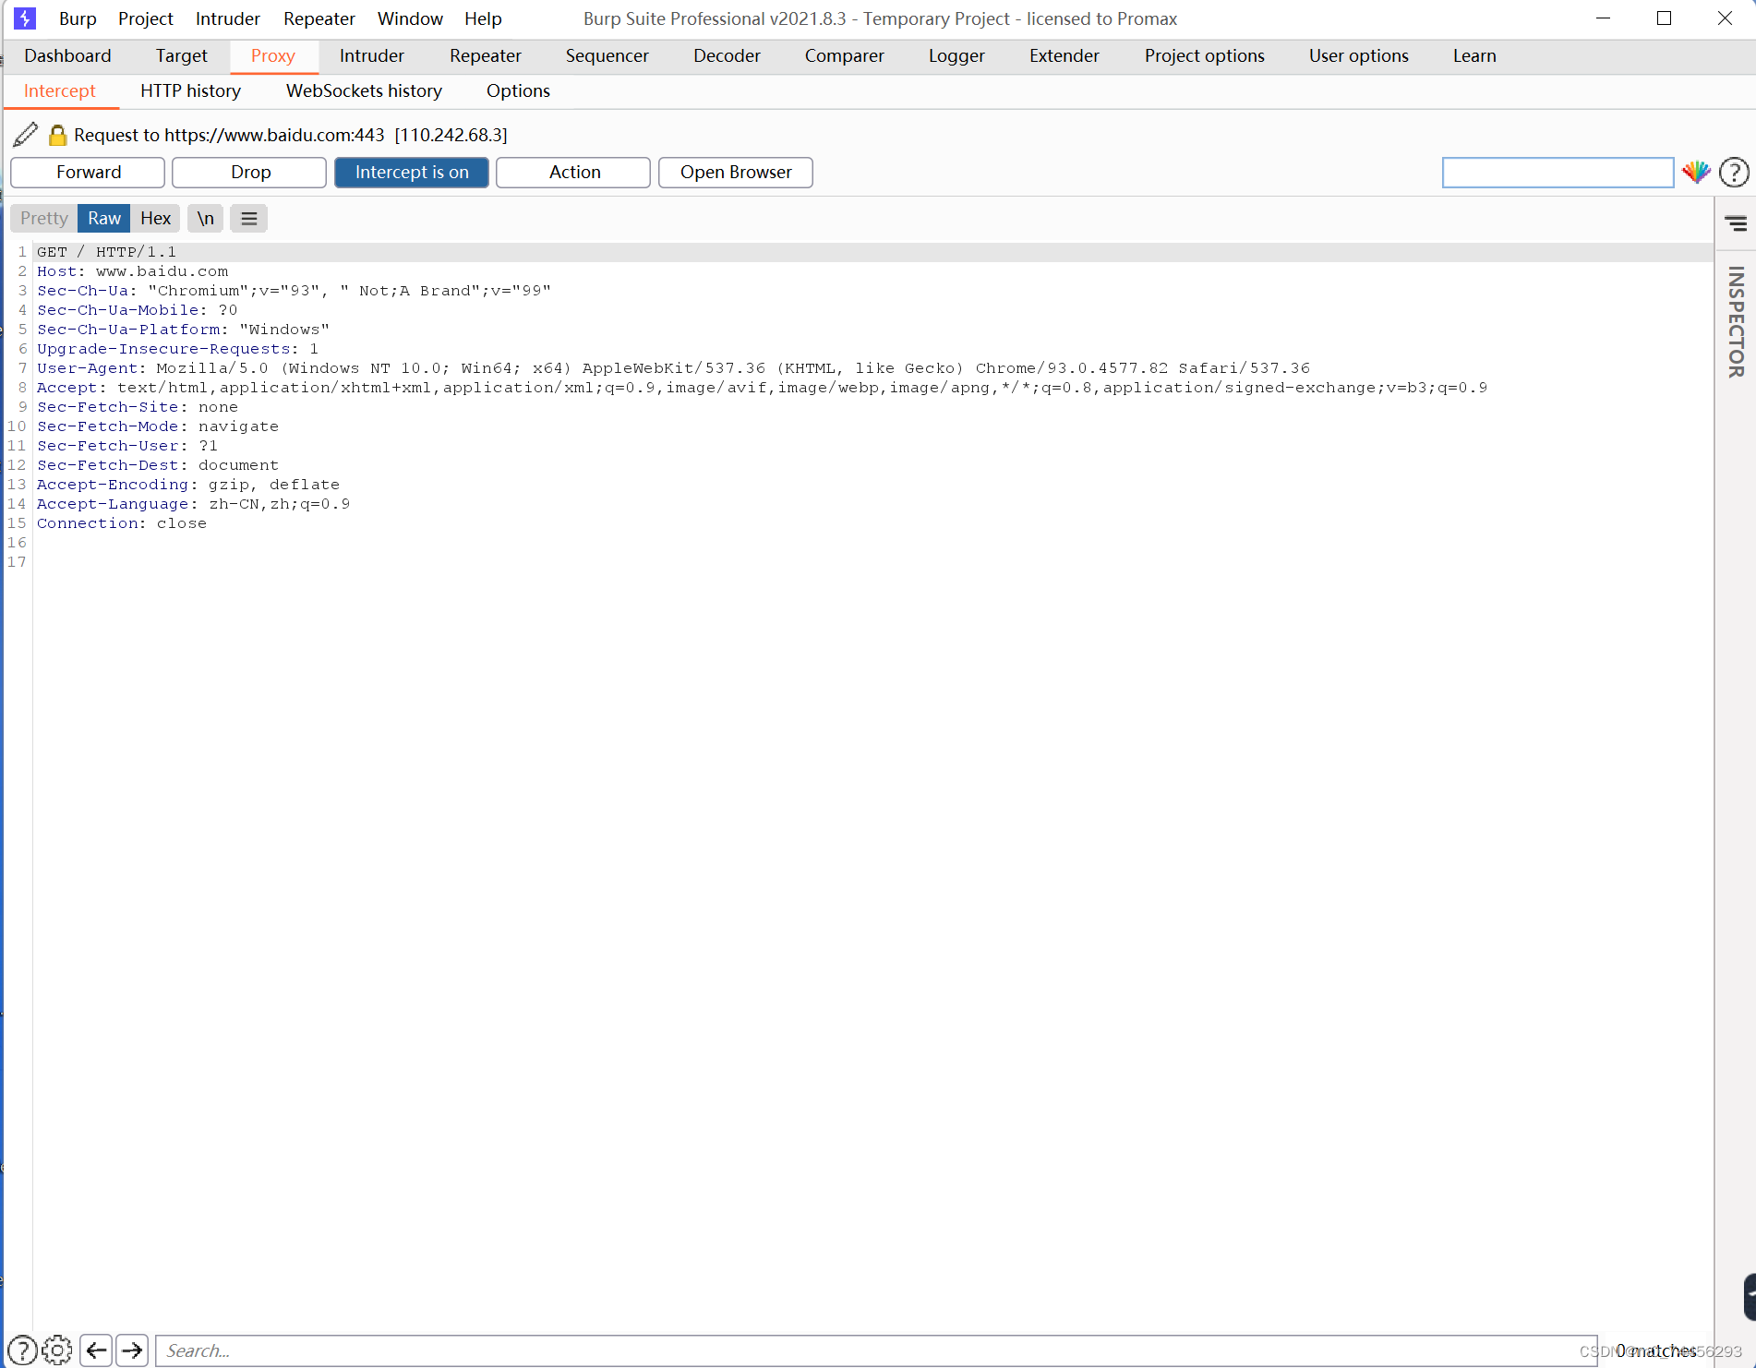
Task: Drop the intercepted request
Action: coord(250,173)
